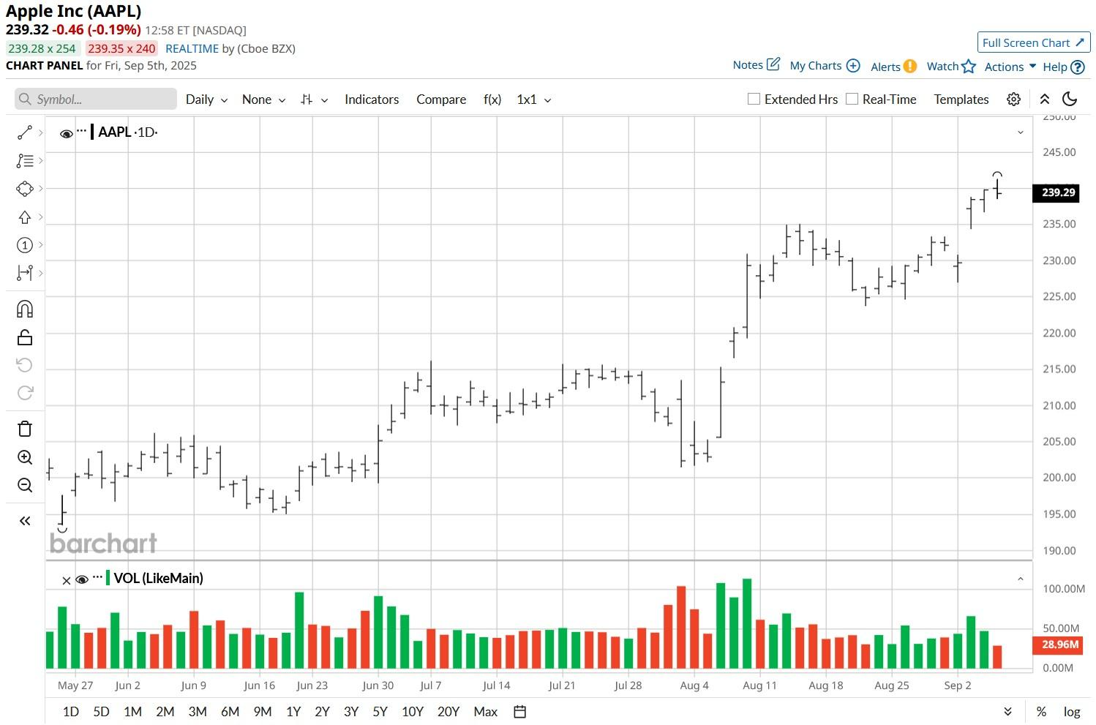Viewport: 1096px width, 725px height.
Task: Select the 5D time range
Action: 101,712
